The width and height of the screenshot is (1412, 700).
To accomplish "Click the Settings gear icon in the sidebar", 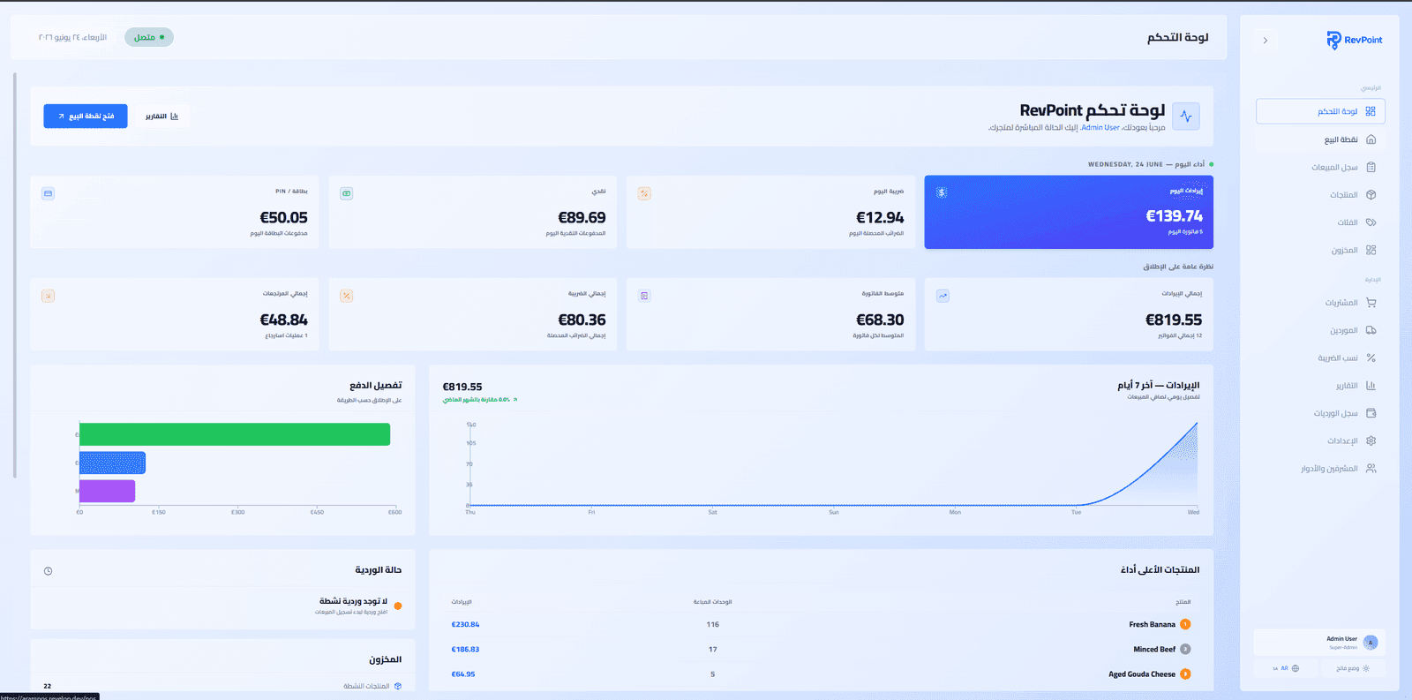I will click(1371, 440).
